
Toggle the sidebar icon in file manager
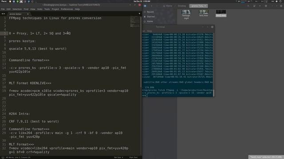[145, 6]
